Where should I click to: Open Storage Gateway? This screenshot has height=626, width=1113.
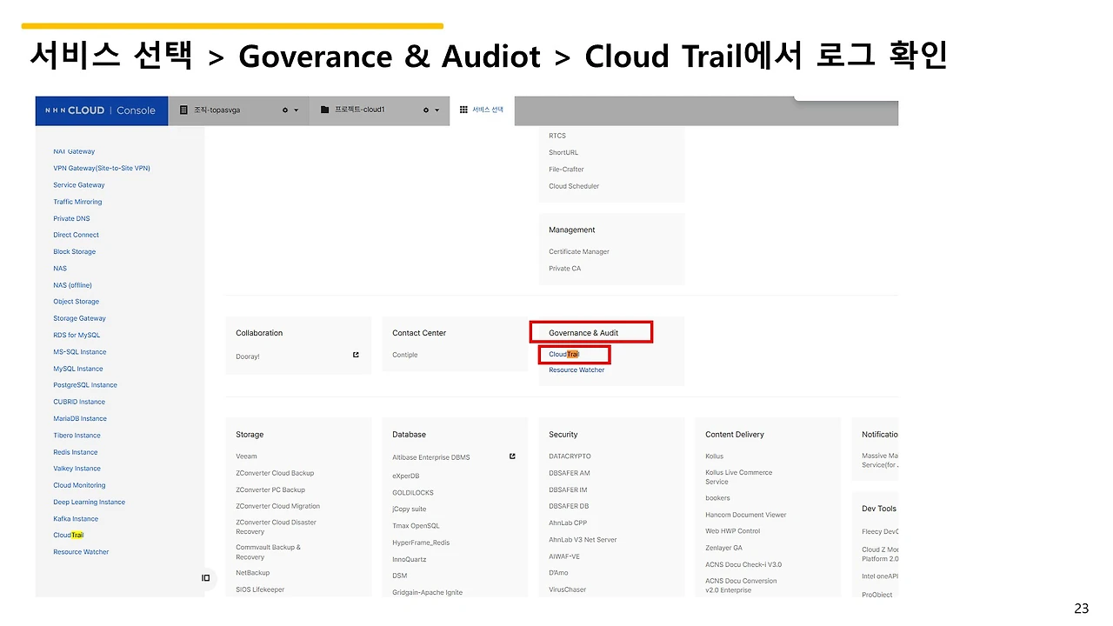click(79, 318)
